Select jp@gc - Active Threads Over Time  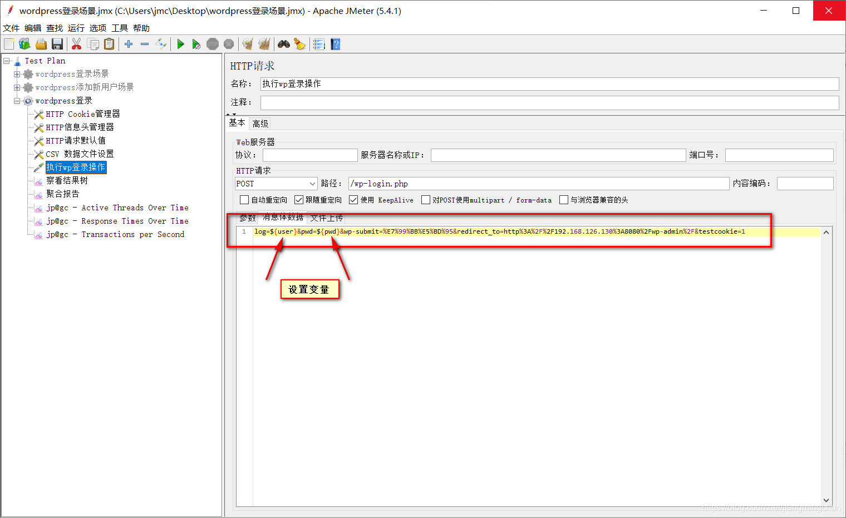[x=117, y=208]
